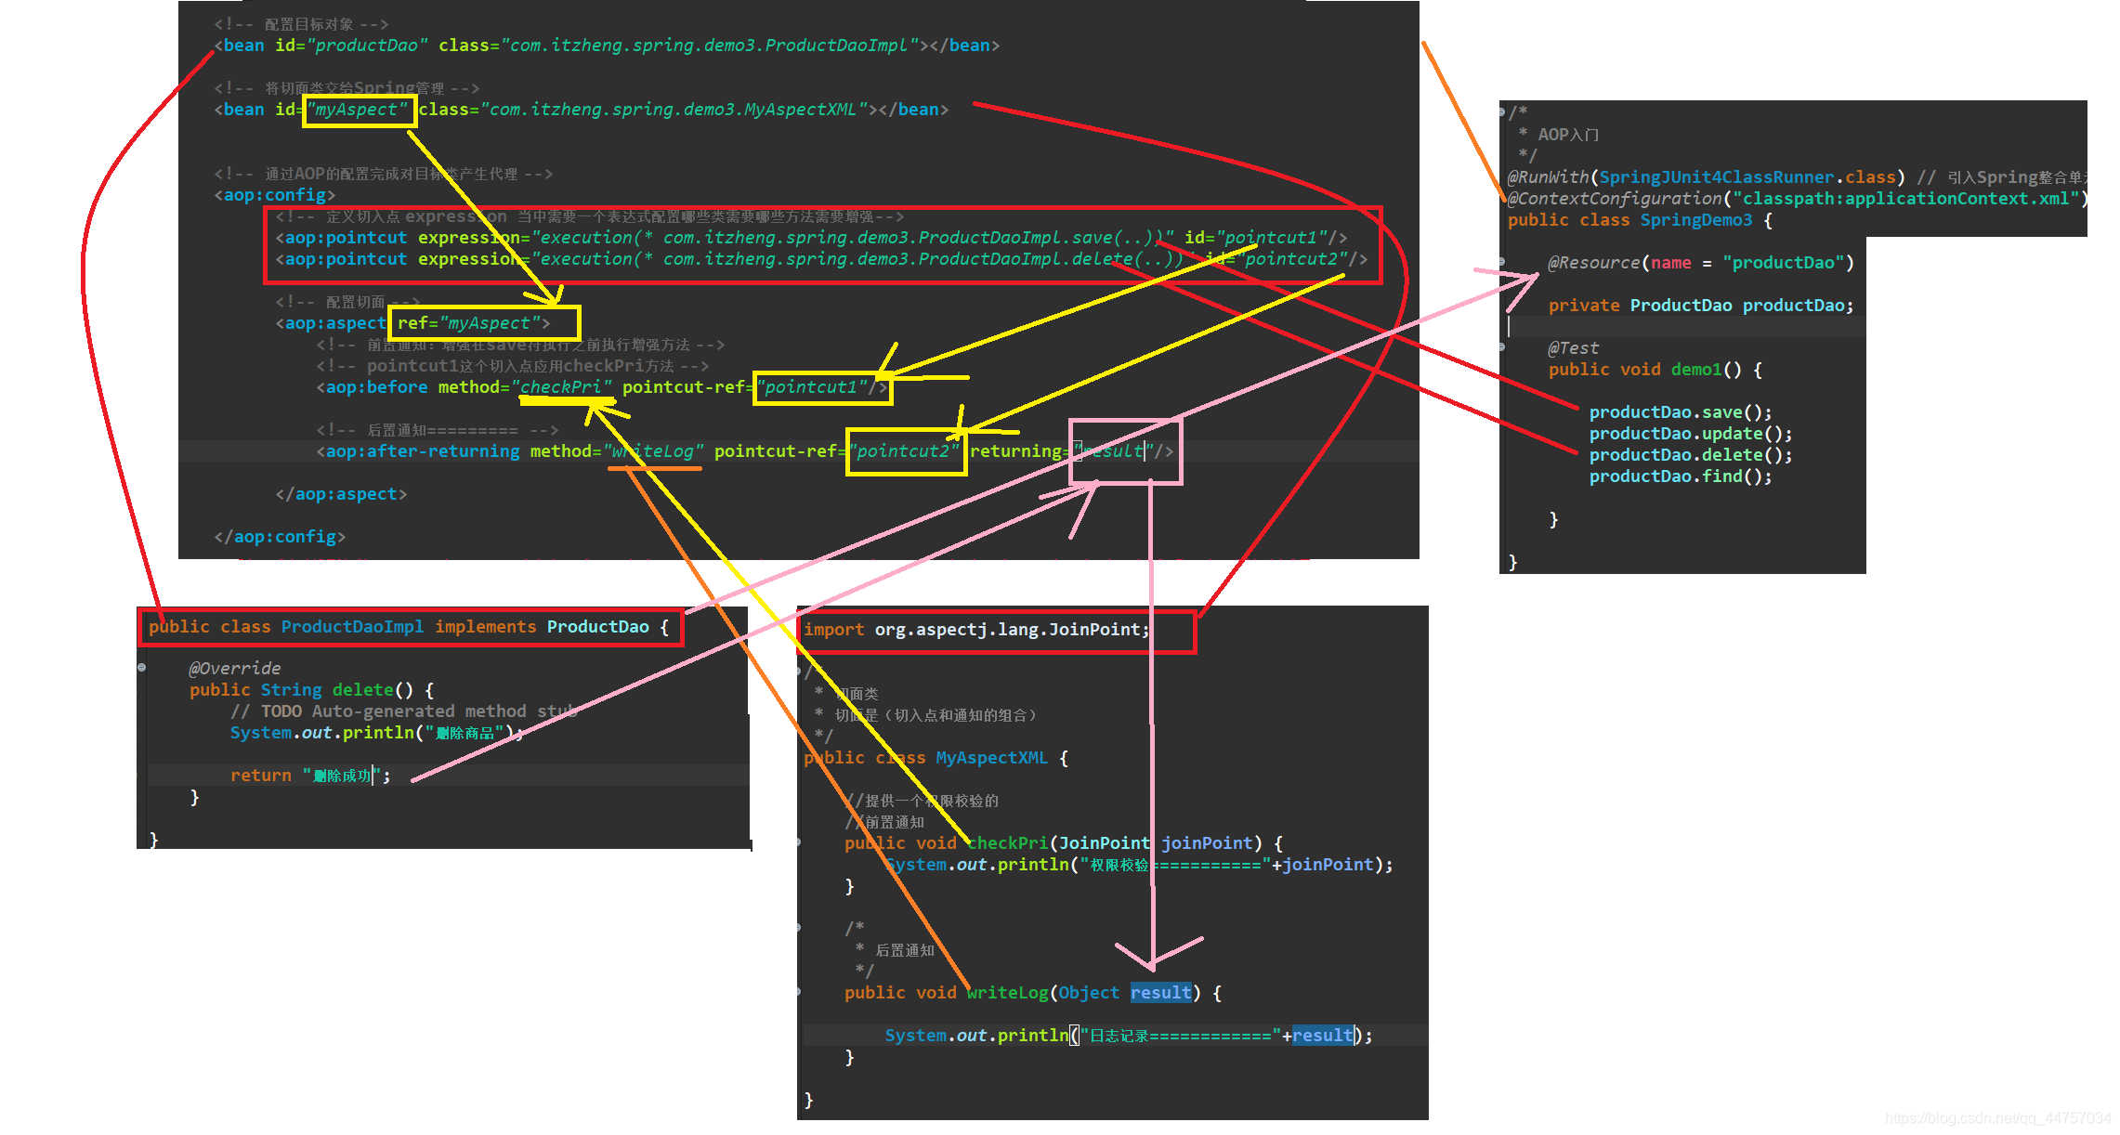Click the delete() method name in ProductDaoImpl
The width and height of the screenshot is (2120, 1135).
point(362,690)
